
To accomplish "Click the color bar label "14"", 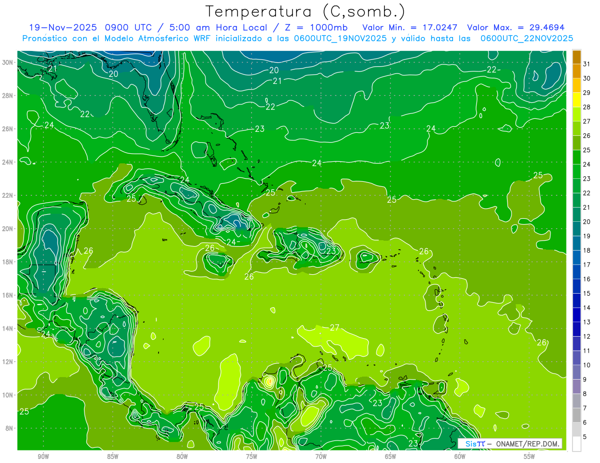I will click(587, 308).
